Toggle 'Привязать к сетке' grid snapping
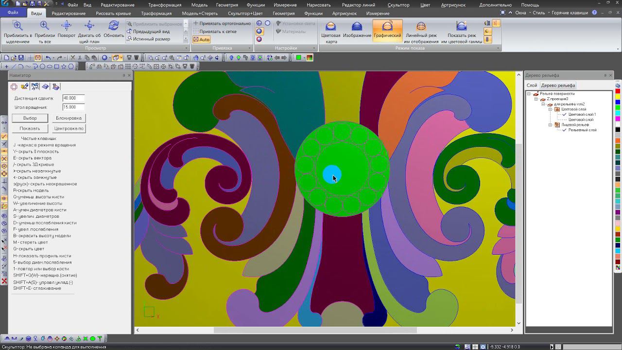622x350 pixels. point(217,32)
